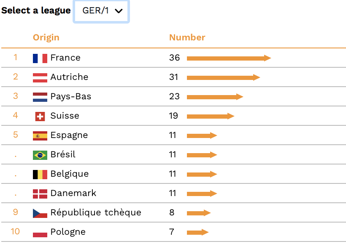The width and height of the screenshot is (346, 244).
Task: Click the République tchèque flag icon
Action: pyautogui.click(x=40, y=213)
